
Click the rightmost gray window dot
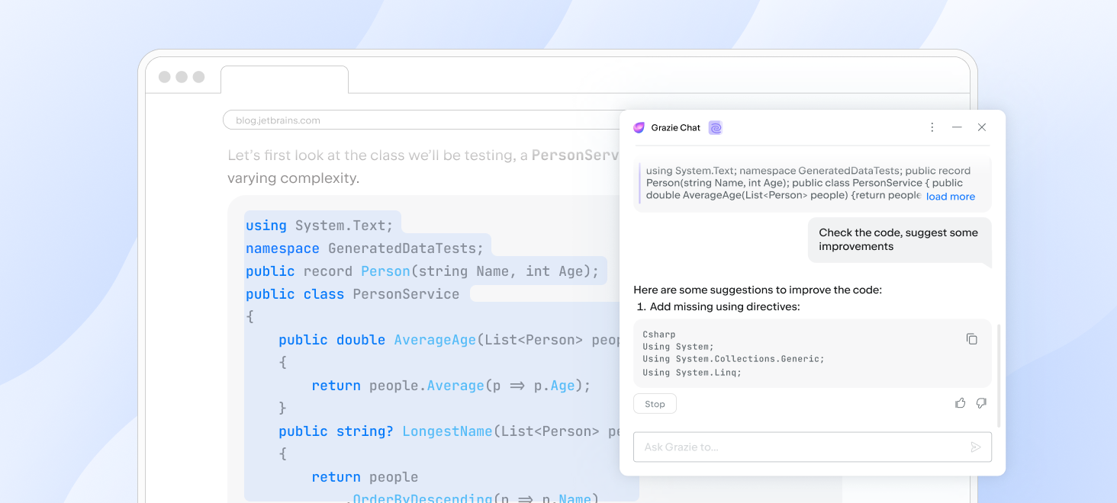point(198,76)
